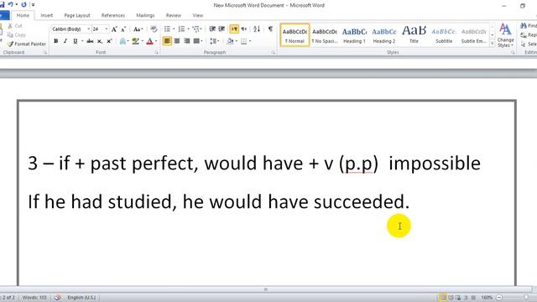Image resolution: width=537 pixels, height=302 pixels.
Task: Toggle Show/Hide paragraph marks
Action: click(270, 29)
